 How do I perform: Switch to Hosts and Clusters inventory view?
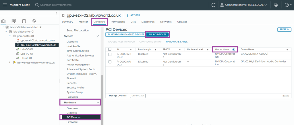pyautogui.click(x=4, y=21)
